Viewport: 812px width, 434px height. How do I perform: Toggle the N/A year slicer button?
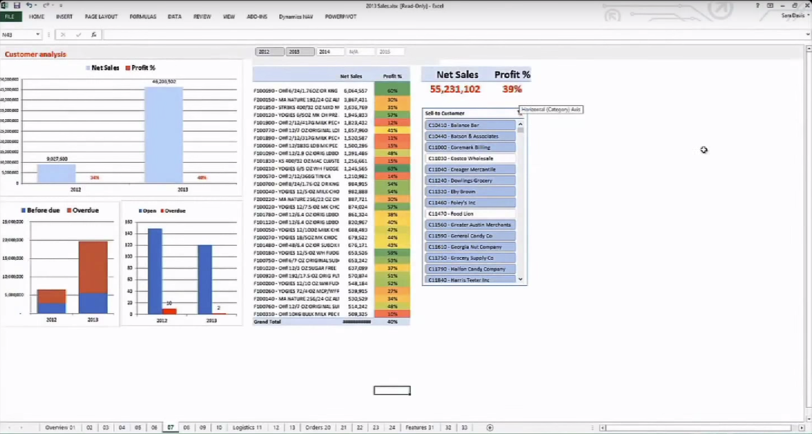point(360,52)
